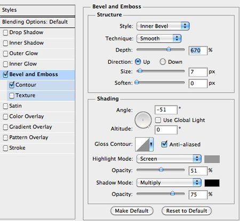
Task: Open the Technique dropdown showing Smooth
Action: coord(159,38)
